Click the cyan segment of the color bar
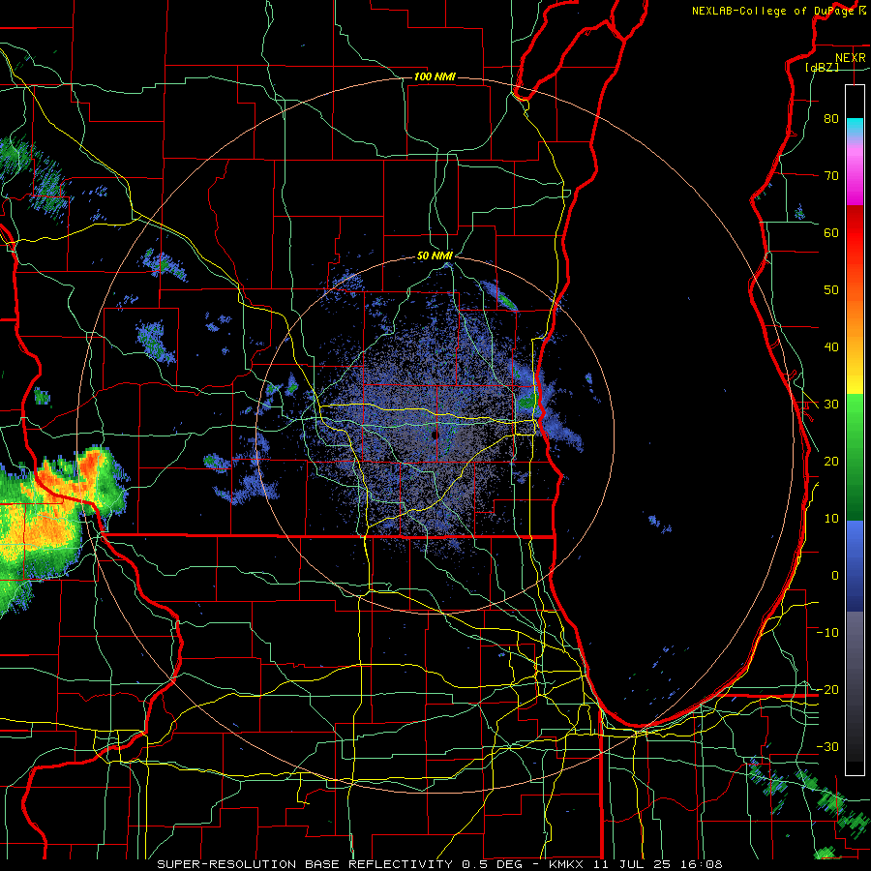The height and width of the screenshot is (871, 871). tap(855, 128)
